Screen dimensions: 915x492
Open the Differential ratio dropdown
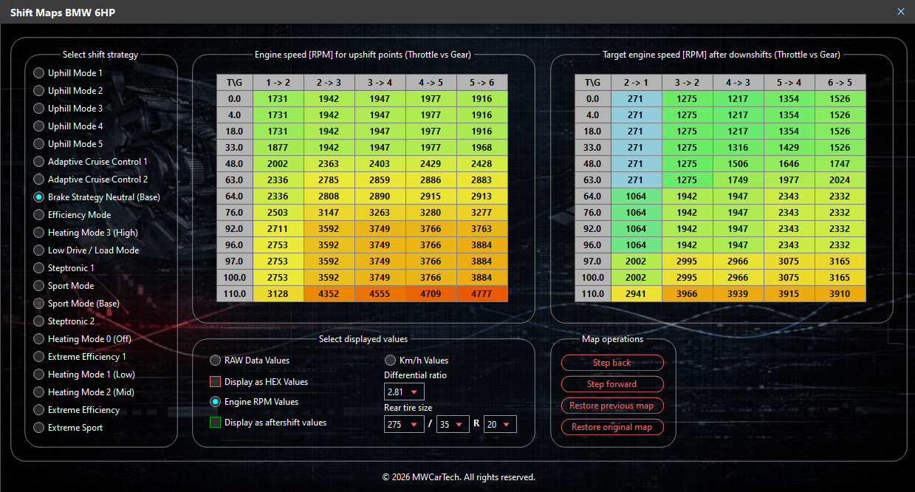(404, 391)
